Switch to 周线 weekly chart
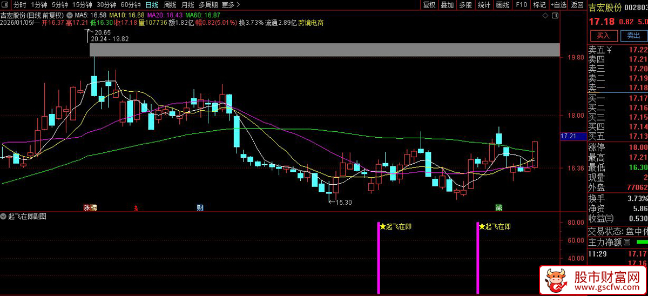This screenshot has width=648, height=296. coord(170,5)
